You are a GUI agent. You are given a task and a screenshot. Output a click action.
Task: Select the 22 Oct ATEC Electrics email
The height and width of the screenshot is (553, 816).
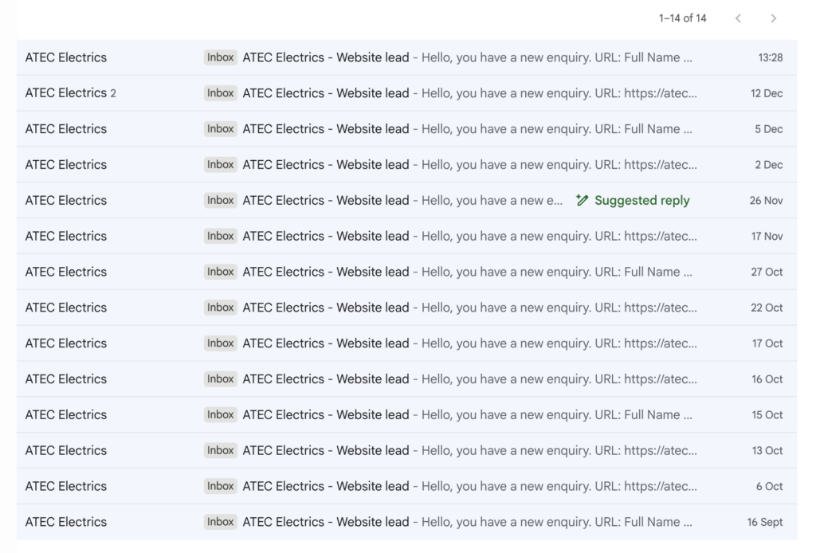(398, 307)
